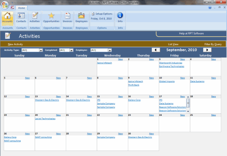Screen dimensions: 227x156
Task: Open the Activities ribbon icon
Action: (35, 17)
